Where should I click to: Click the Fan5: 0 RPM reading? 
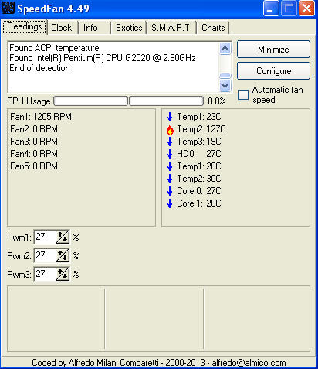click(x=34, y=166)
